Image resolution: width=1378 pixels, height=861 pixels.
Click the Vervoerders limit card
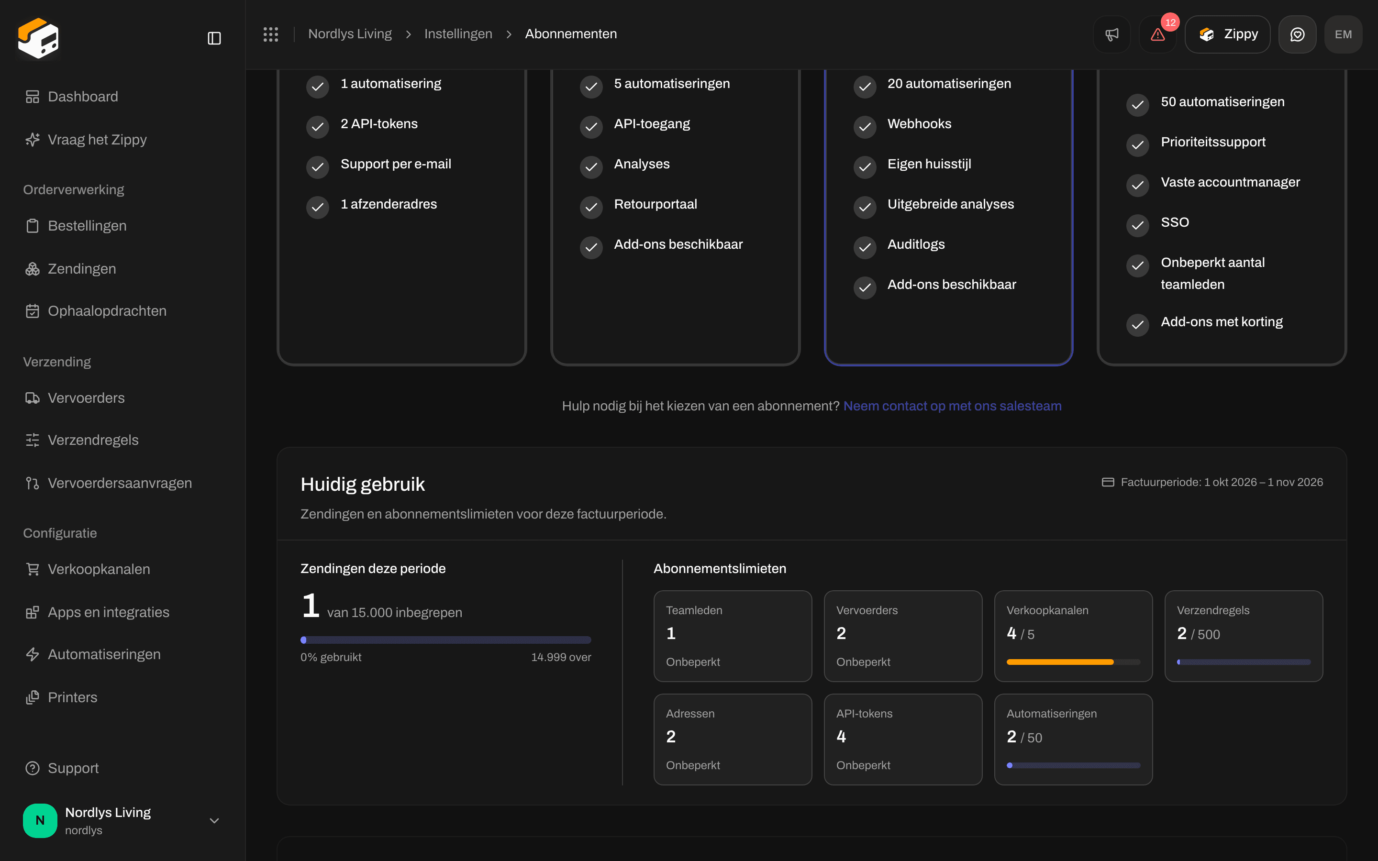pyautogui.click(x=902, y=636)
